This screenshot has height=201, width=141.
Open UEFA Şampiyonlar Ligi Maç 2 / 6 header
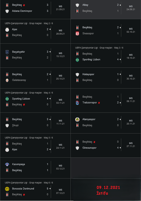(x=29, y=23)
